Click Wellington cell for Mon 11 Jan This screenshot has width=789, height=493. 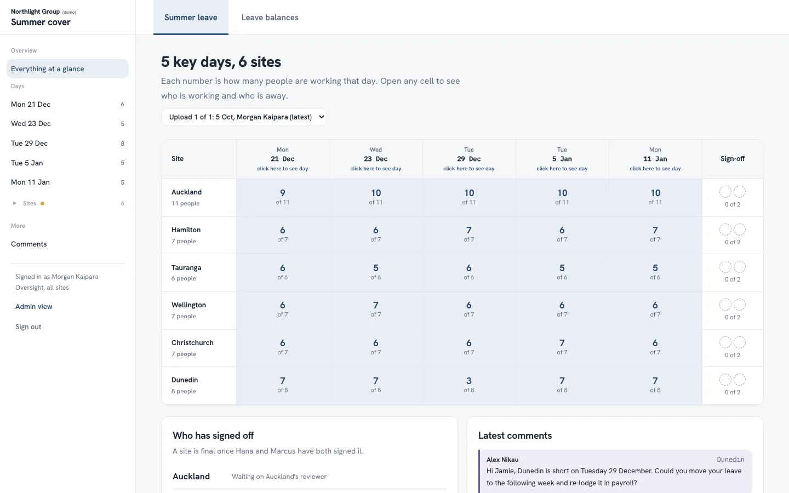coord(655,310)
